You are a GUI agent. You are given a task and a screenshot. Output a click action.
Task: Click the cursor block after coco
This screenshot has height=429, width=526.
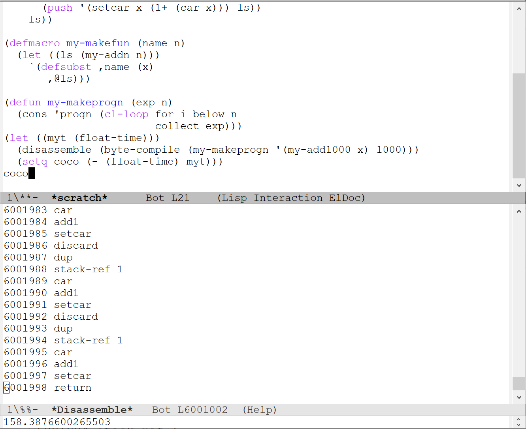click(32, 173)
